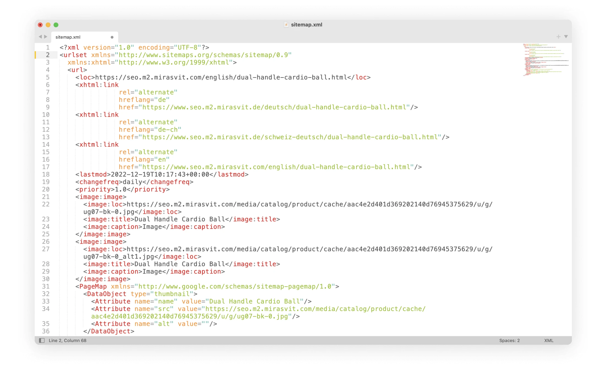Image resolution: width=607 pixels, height=367 pixels.
Task: Click the sitemap.xml file icon in the title bar
Action: (287, 25)
